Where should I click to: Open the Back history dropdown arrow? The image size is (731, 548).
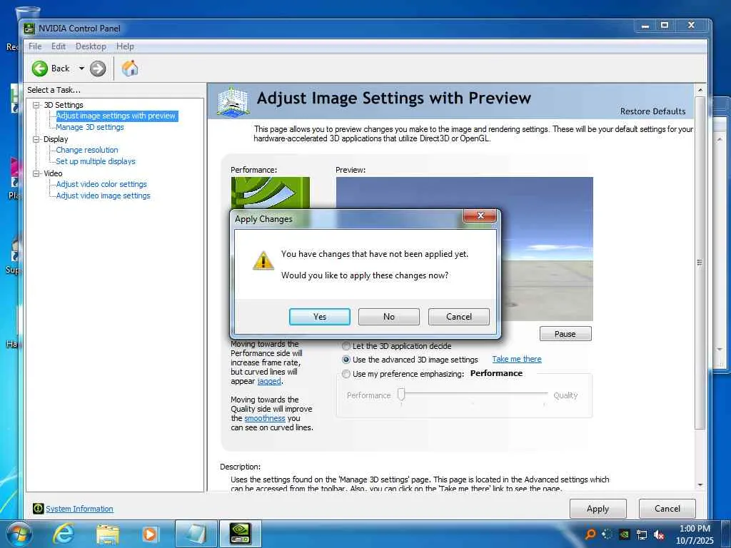81,68
